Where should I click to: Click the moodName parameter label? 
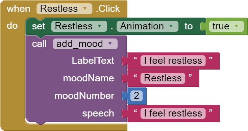pyautogui.click(x=89, y=78)
